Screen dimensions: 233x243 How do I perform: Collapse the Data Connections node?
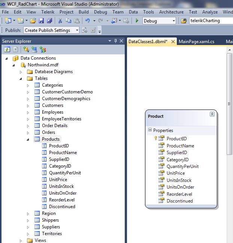[6, 58]
